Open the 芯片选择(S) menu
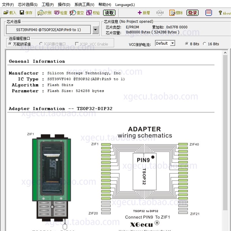 tap(28, 5)
